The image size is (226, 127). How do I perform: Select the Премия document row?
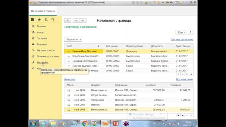click(129, 105)
